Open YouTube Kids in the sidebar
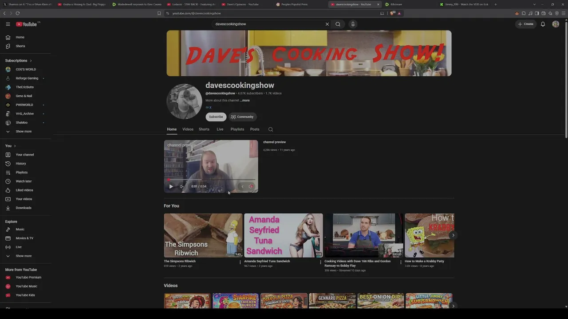Image resolution: width=568 pixels, height=319 pixels. [26, 295]
